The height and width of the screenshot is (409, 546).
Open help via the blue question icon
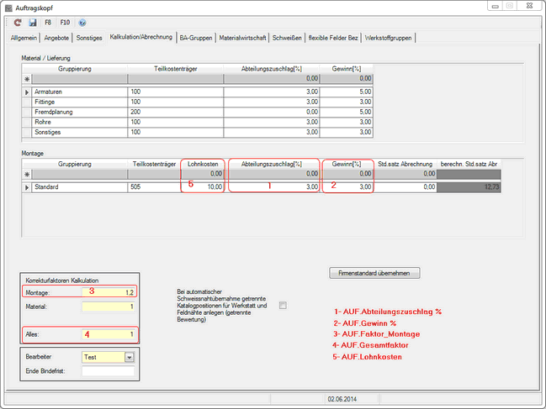tap(82, 23)
